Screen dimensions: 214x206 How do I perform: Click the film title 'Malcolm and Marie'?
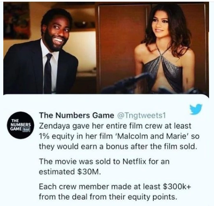151,136
